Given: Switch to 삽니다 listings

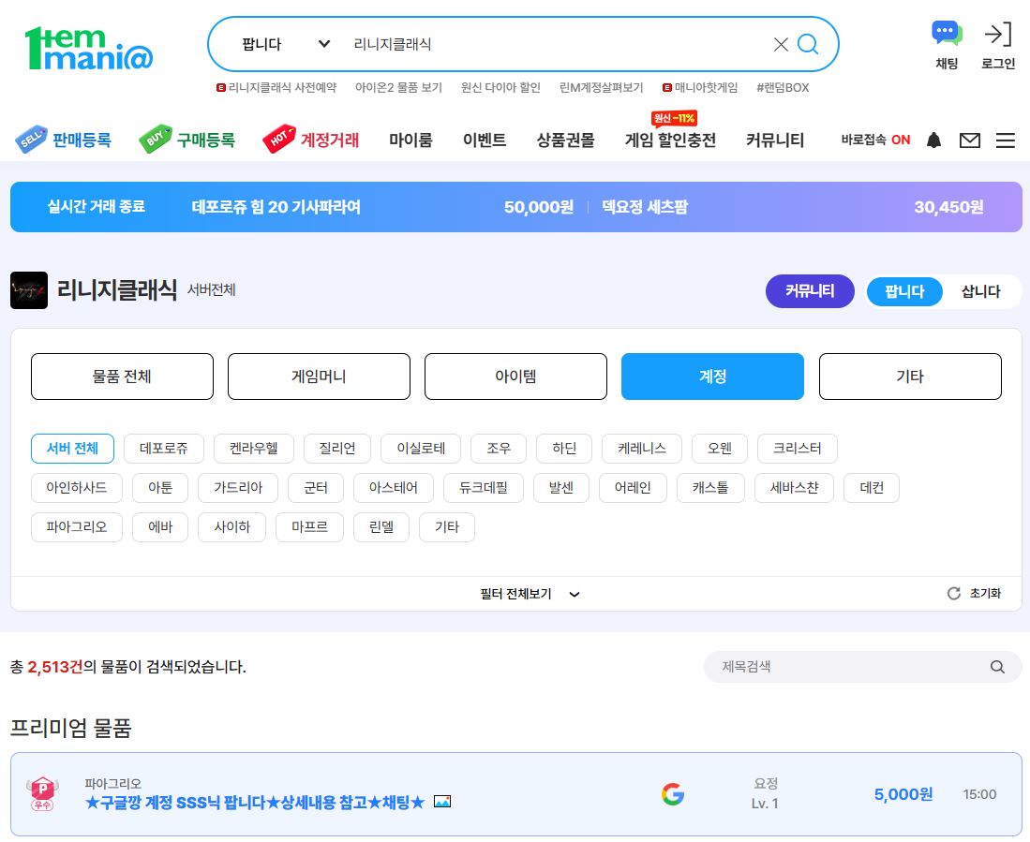Looking at the screenshot, I should click(980, 291).
